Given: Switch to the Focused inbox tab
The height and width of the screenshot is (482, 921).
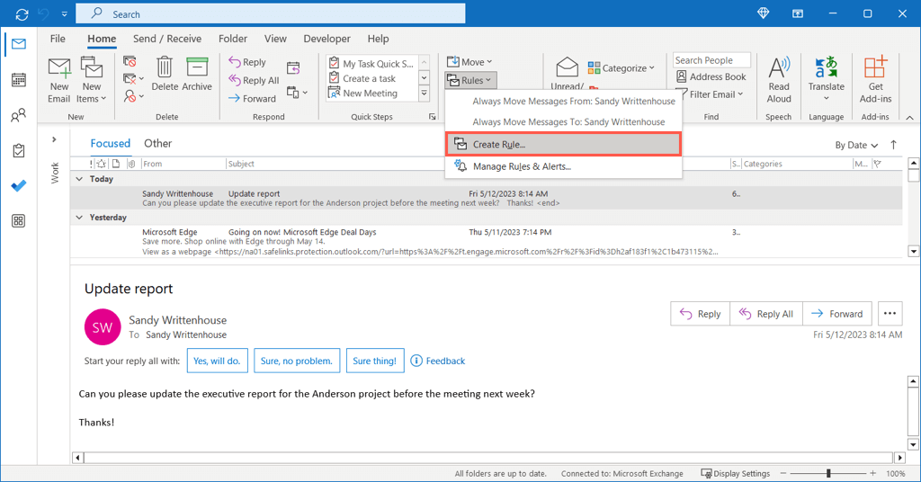Looking at the screenshot, I should 111,143.
